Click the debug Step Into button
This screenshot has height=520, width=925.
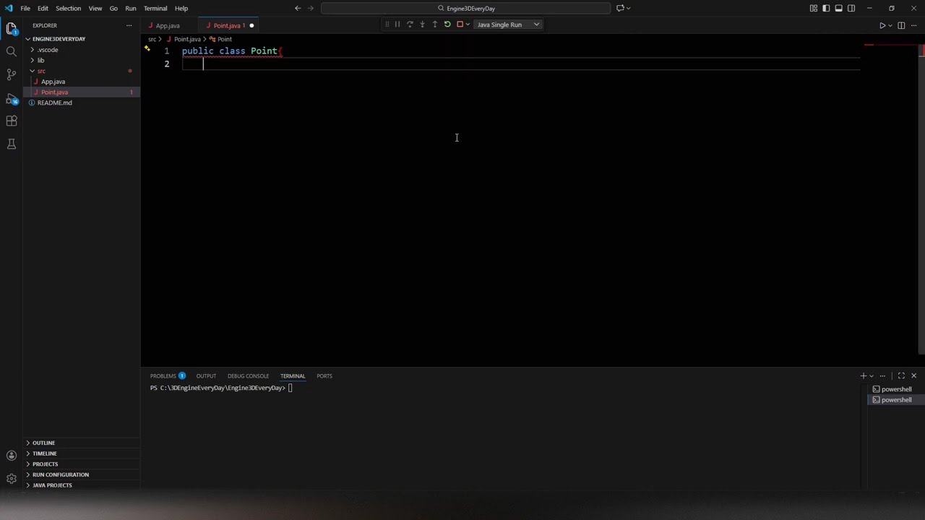[x=422, y=25]
